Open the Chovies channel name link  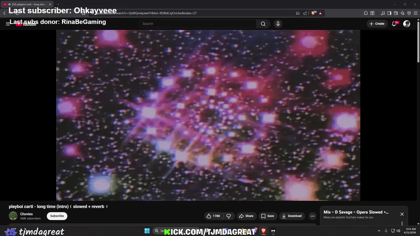[x=27, y=214]
